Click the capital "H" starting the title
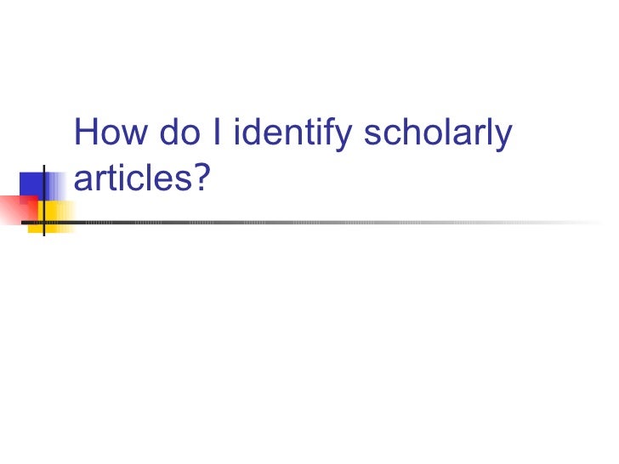The height and width of the screenshot is (464, 619). 85,132
